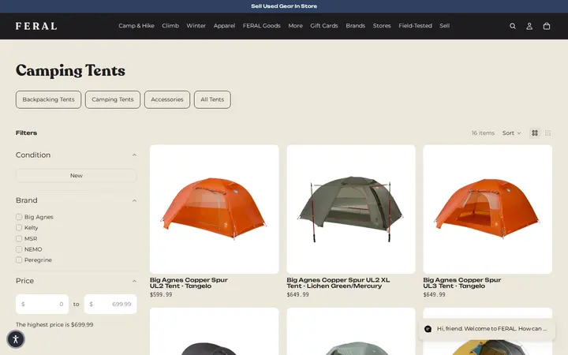568x355 pixels.
Task: Open the shopping bag cart icon
Action: pos(547,26)
